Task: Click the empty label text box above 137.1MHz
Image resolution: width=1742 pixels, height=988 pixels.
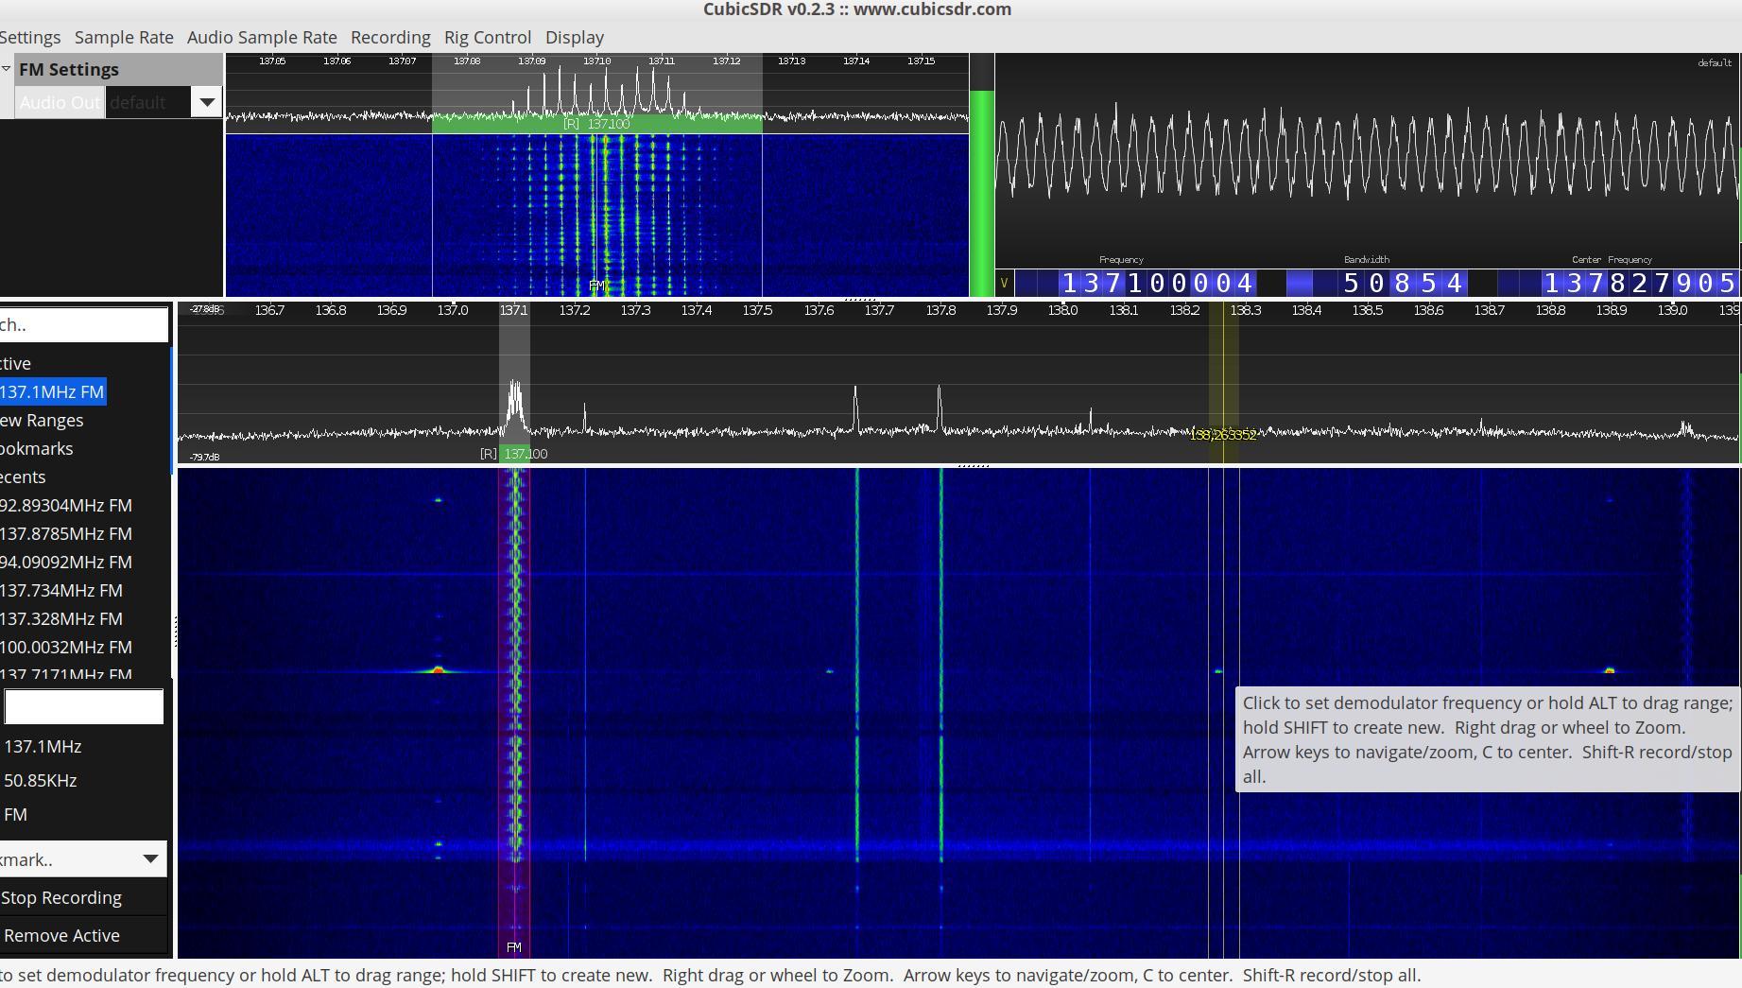Action: tap(84, 706)
